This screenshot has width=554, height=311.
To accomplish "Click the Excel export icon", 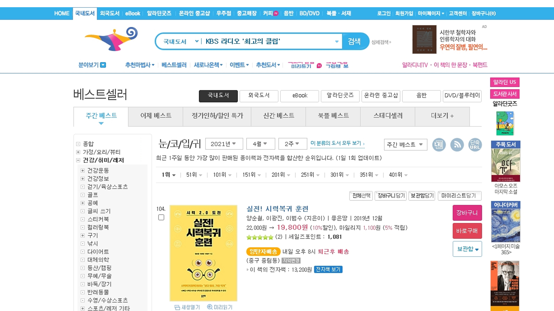I will pyautogui.click(x=439, y=145).
